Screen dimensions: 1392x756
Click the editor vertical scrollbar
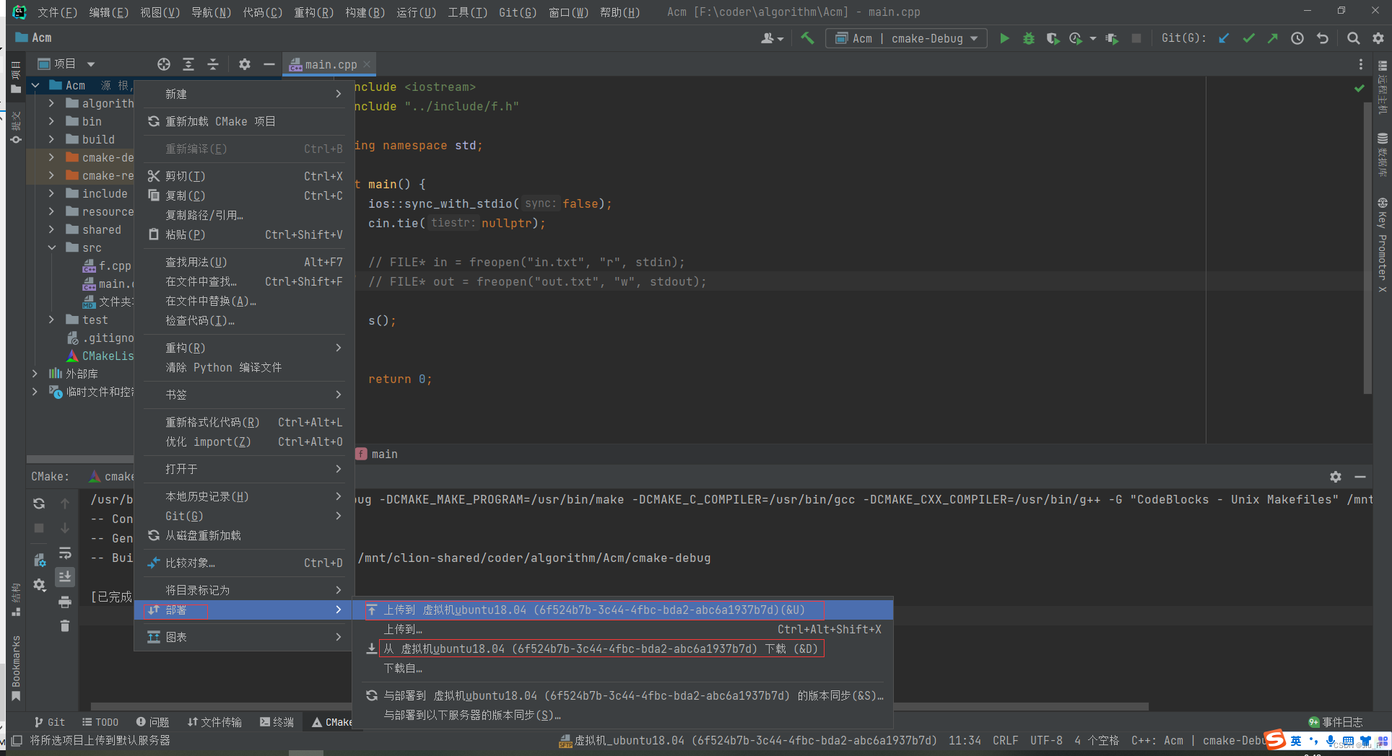click(1367, 248)
